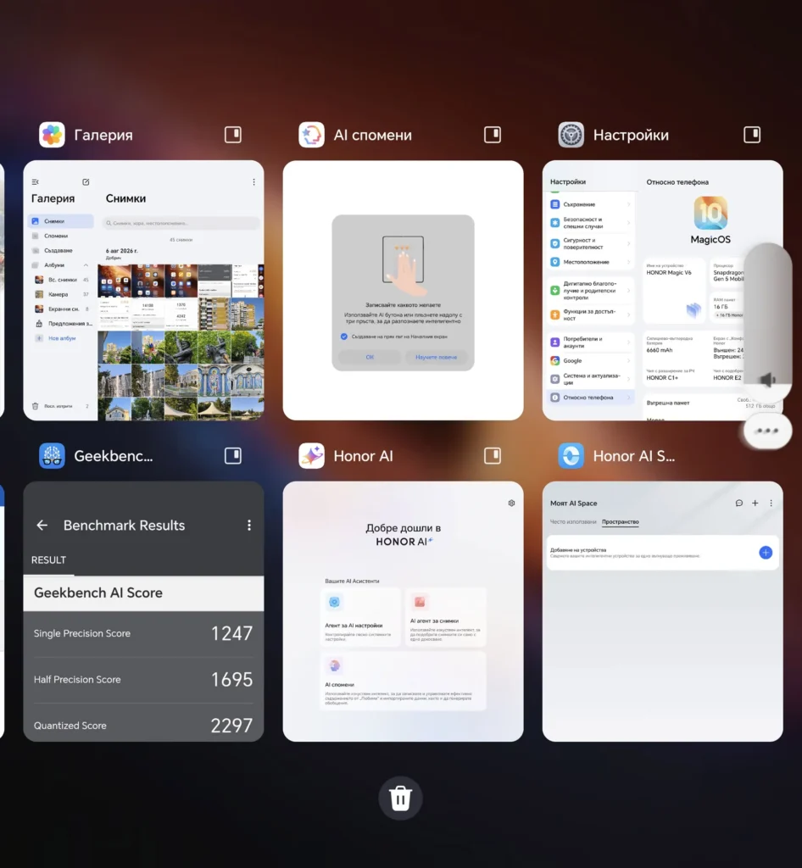Image resolution: width=802 pixels, height=868 pixels.
Task: Open the Honor AI Space app icon
Action: pos(571,455)
